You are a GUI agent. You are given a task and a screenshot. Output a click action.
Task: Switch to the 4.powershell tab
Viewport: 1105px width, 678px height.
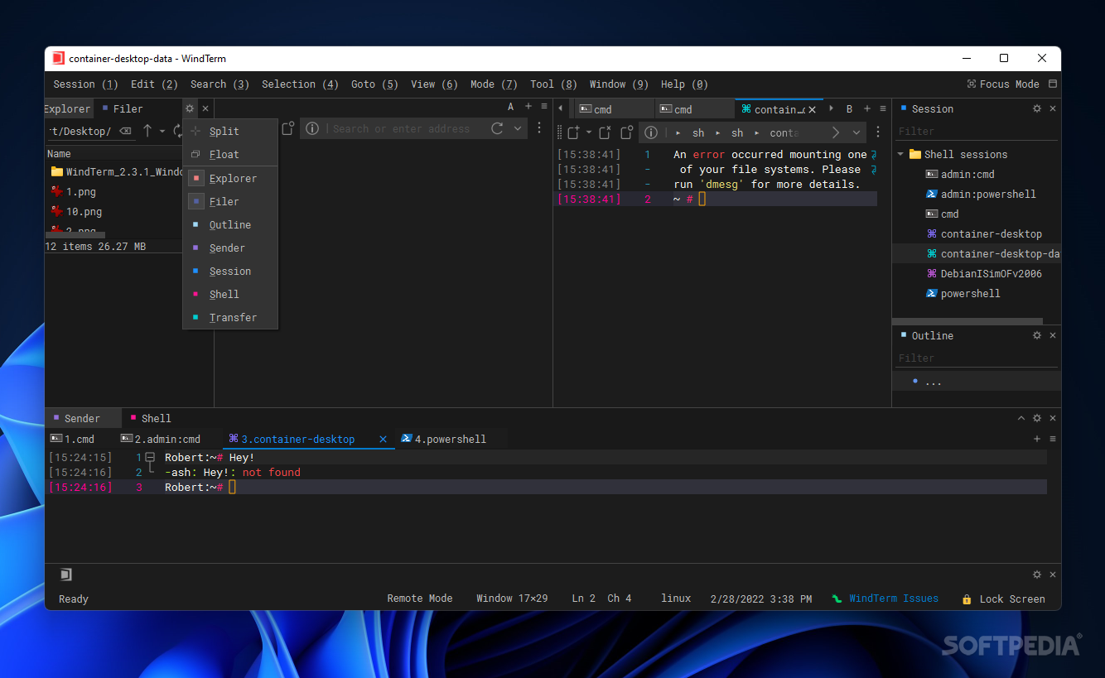(450, 439)
